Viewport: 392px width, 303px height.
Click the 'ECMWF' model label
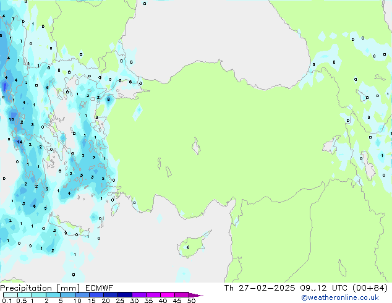[x=99, y=288]
